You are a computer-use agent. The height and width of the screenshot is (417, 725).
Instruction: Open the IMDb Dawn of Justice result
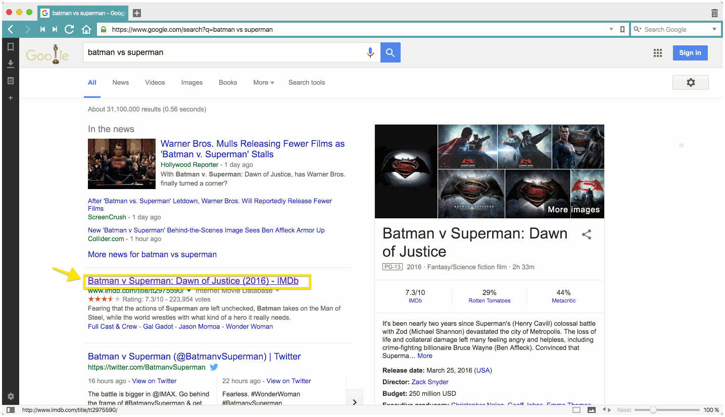193,281
